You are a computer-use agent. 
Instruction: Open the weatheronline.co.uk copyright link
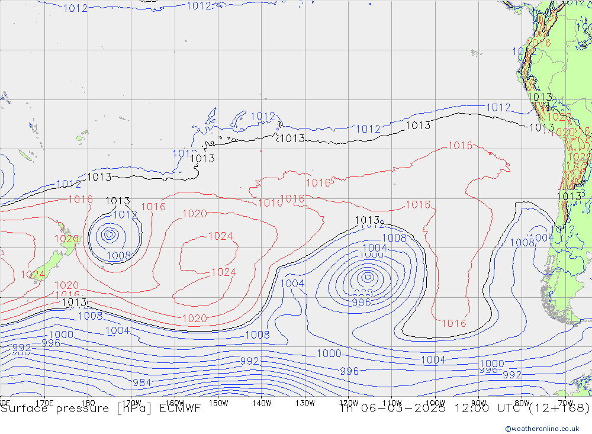click(542, 428)
